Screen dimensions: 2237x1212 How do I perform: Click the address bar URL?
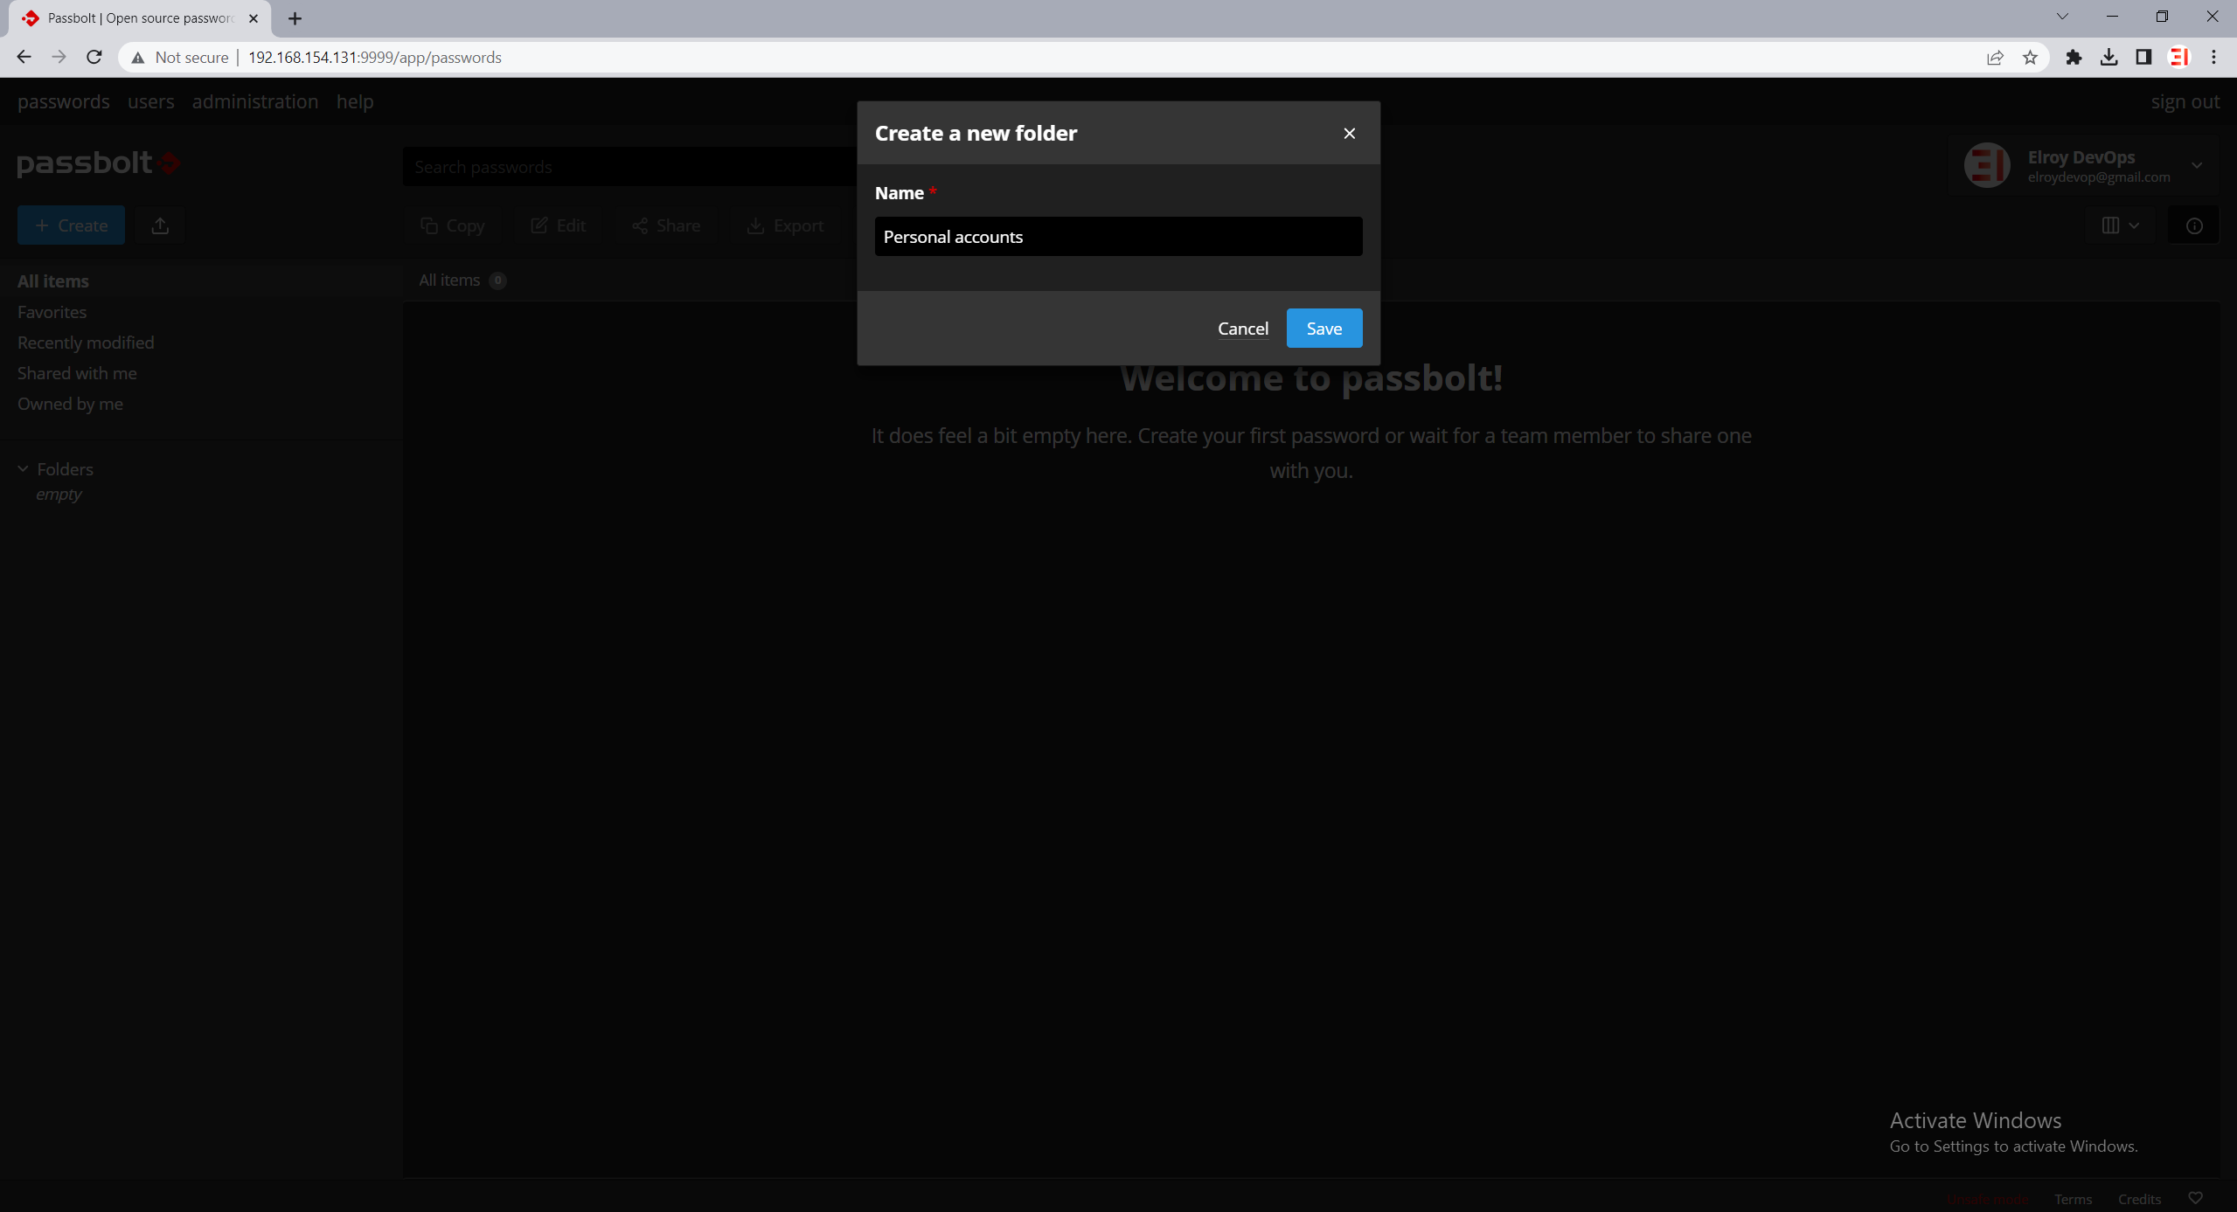374,58
